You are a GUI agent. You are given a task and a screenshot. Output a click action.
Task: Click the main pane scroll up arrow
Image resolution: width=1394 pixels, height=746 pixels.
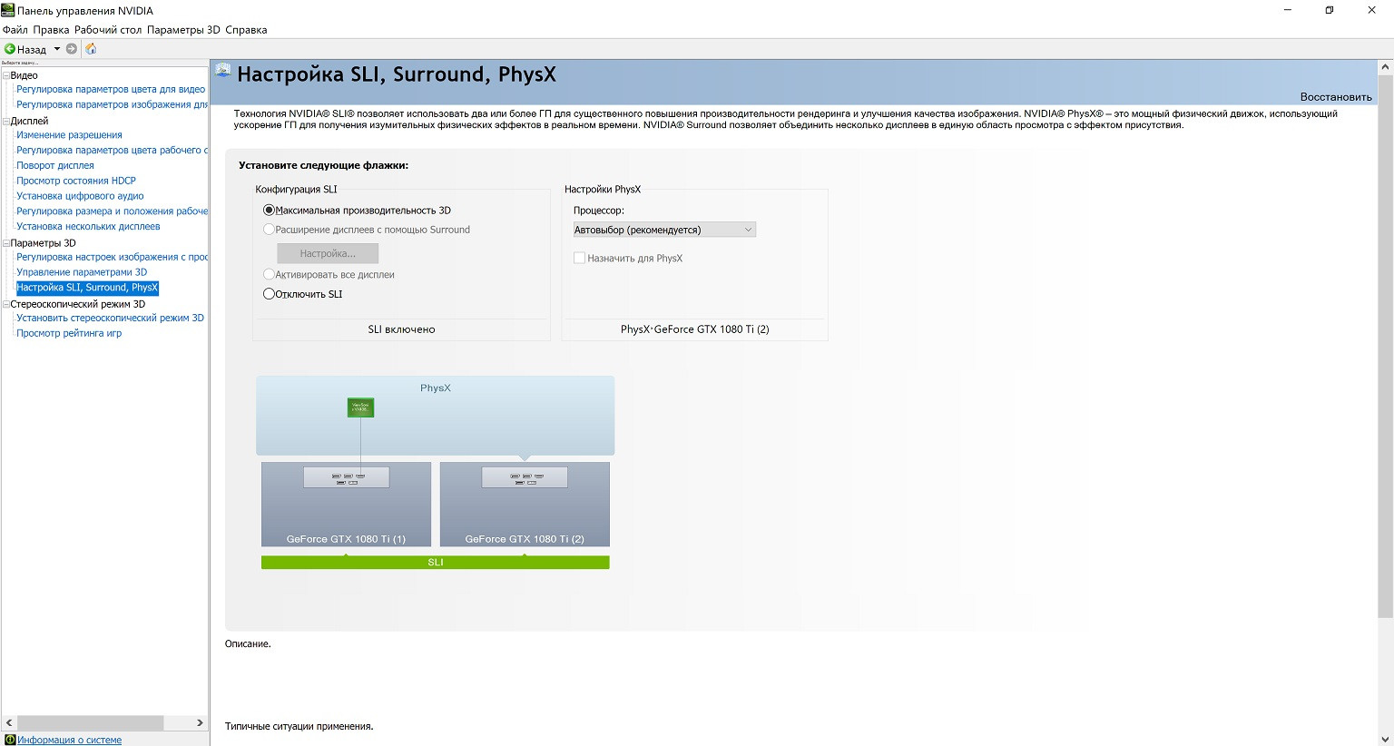tap(1385, 67)
